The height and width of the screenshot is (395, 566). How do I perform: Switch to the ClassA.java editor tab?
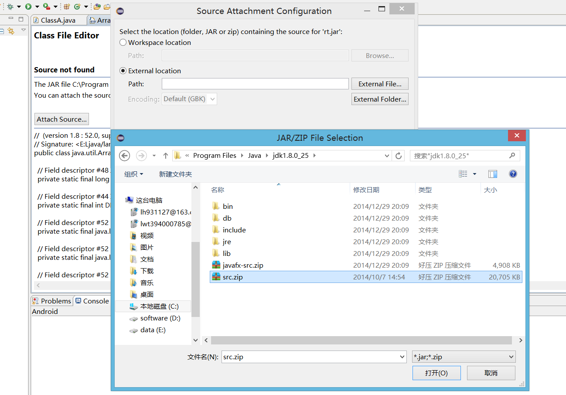tap(58, 20)
